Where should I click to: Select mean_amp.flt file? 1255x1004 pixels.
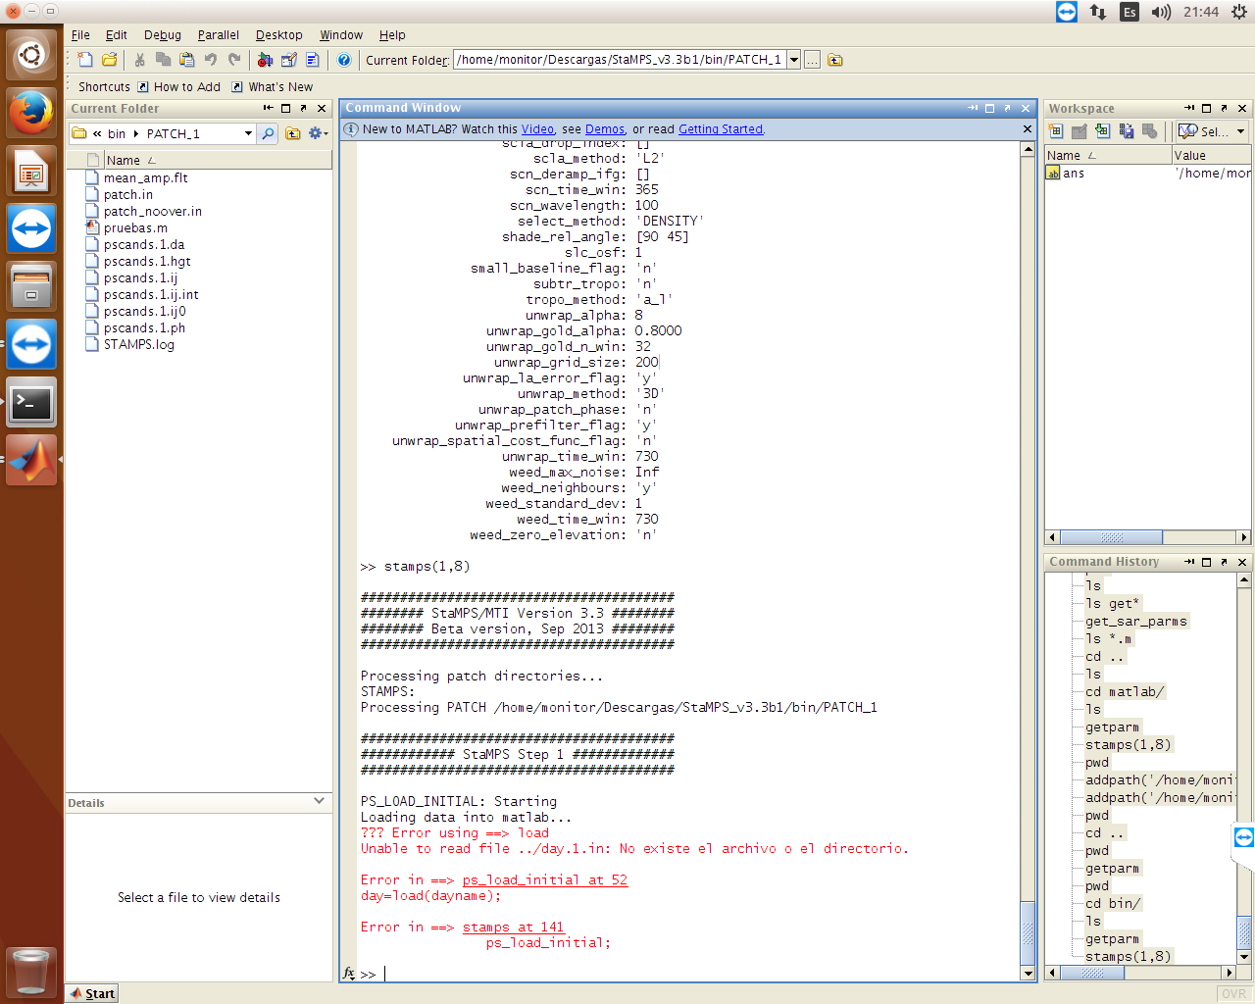click(x=146, y=178)
